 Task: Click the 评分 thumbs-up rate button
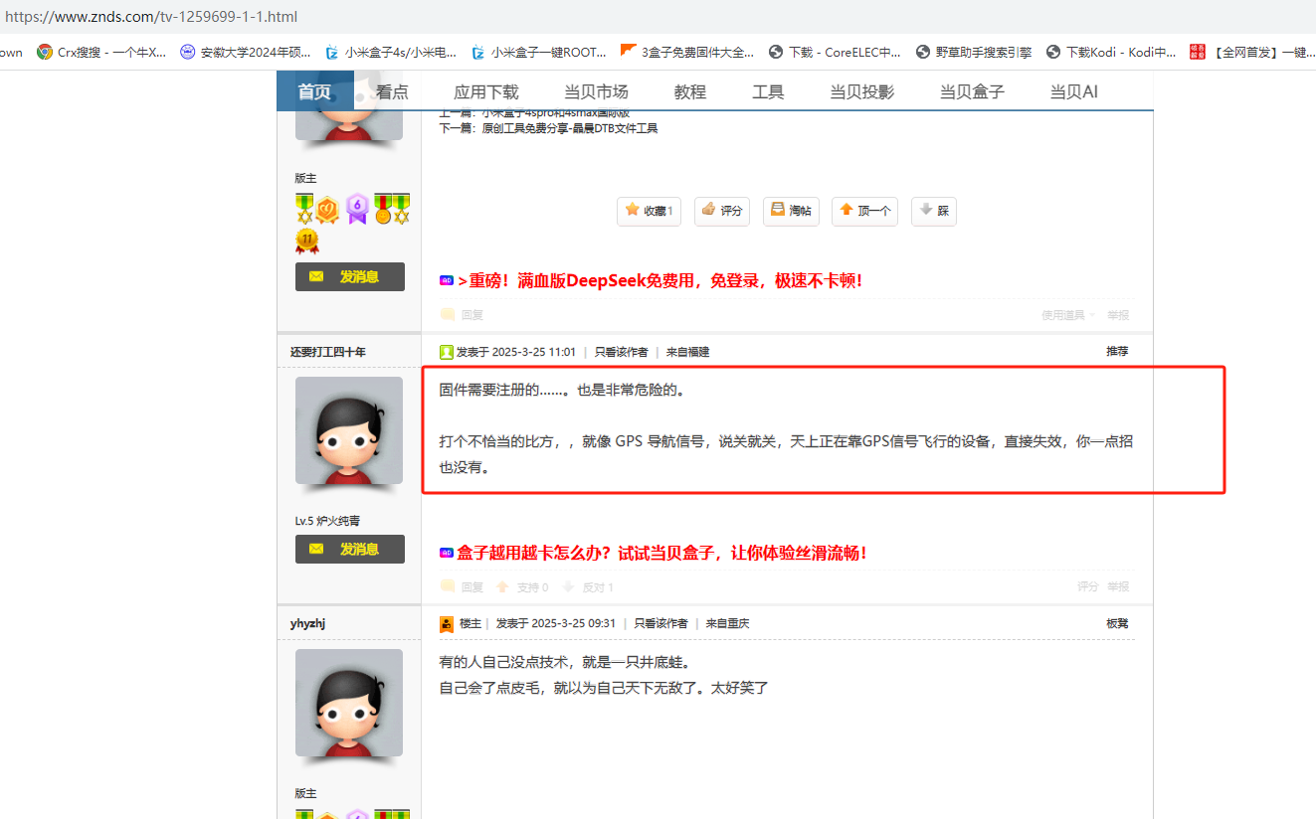tap(722, 211)
